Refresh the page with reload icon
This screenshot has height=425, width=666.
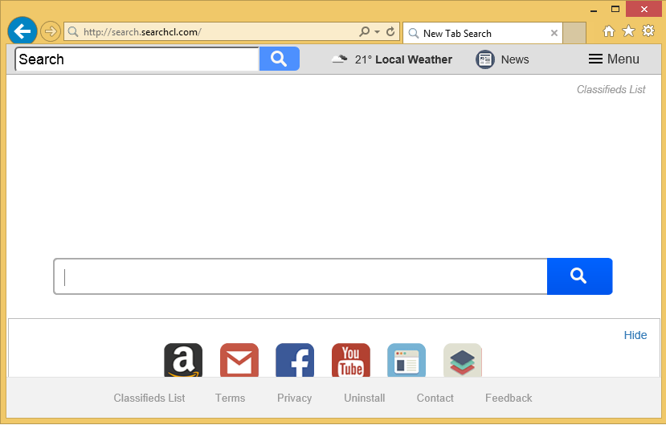tap(390, 32)
